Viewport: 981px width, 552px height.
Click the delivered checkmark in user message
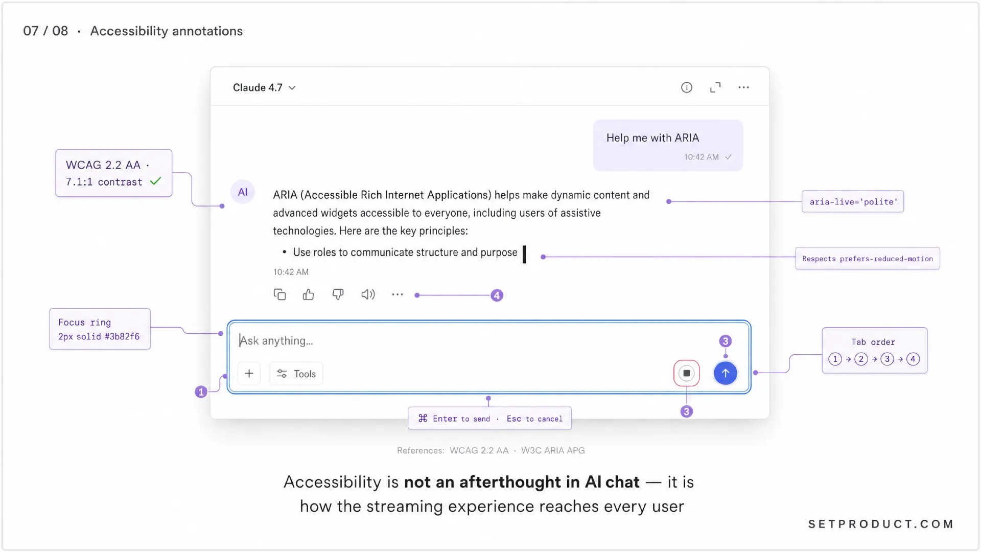(729, 157)
